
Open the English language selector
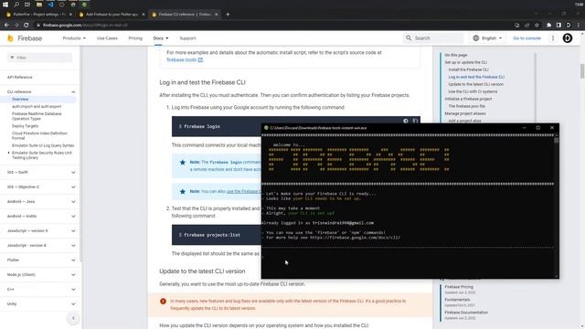(487, 38)
